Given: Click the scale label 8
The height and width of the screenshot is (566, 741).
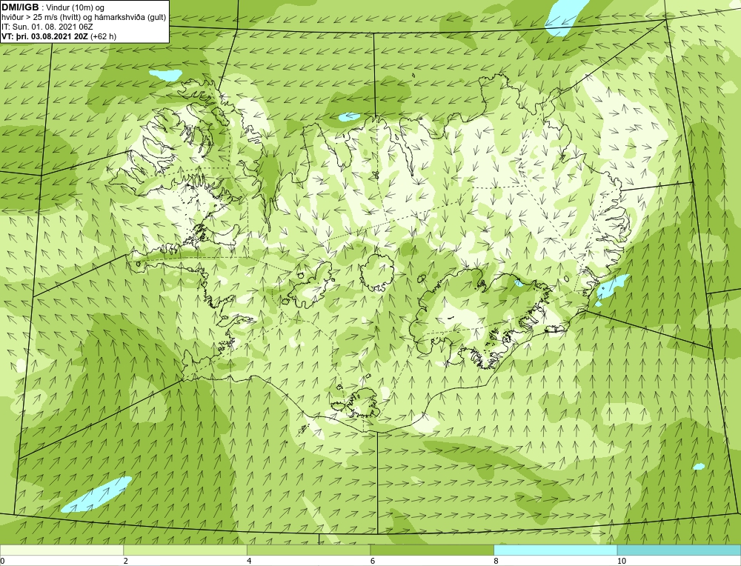Looking at the screenshot, I should click(496, 561).
